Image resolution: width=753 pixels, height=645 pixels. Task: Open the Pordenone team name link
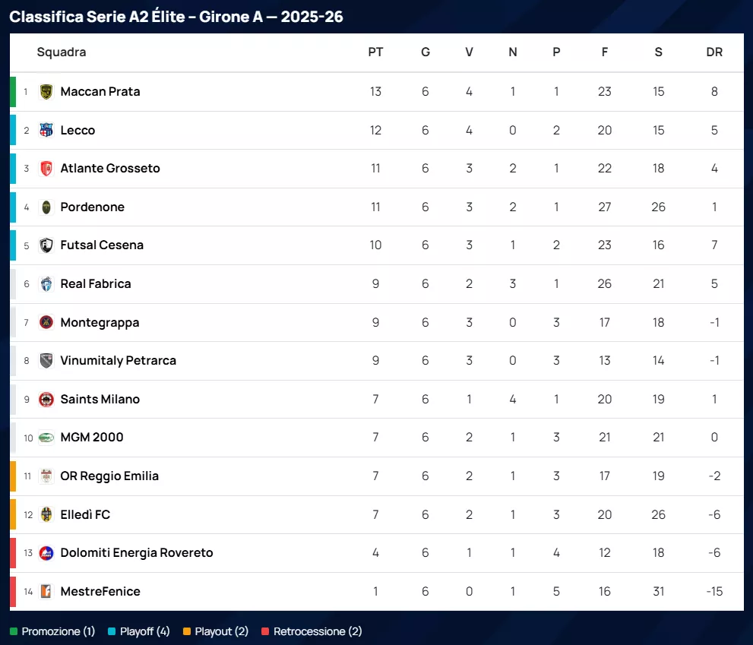[92, 207]
